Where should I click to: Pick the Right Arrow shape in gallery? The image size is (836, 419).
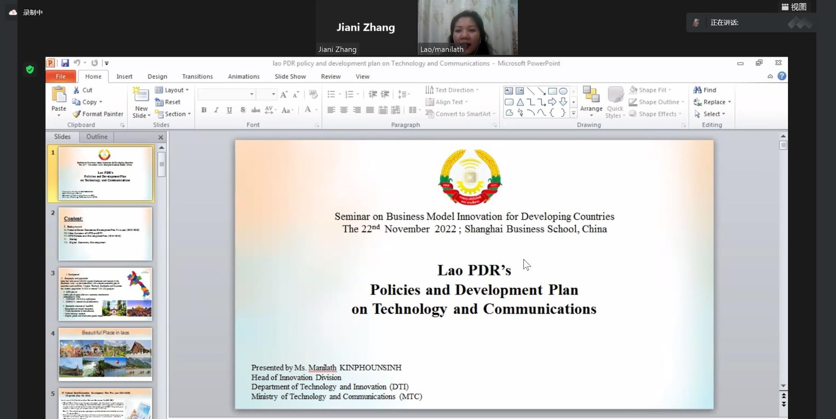[552, 102]
